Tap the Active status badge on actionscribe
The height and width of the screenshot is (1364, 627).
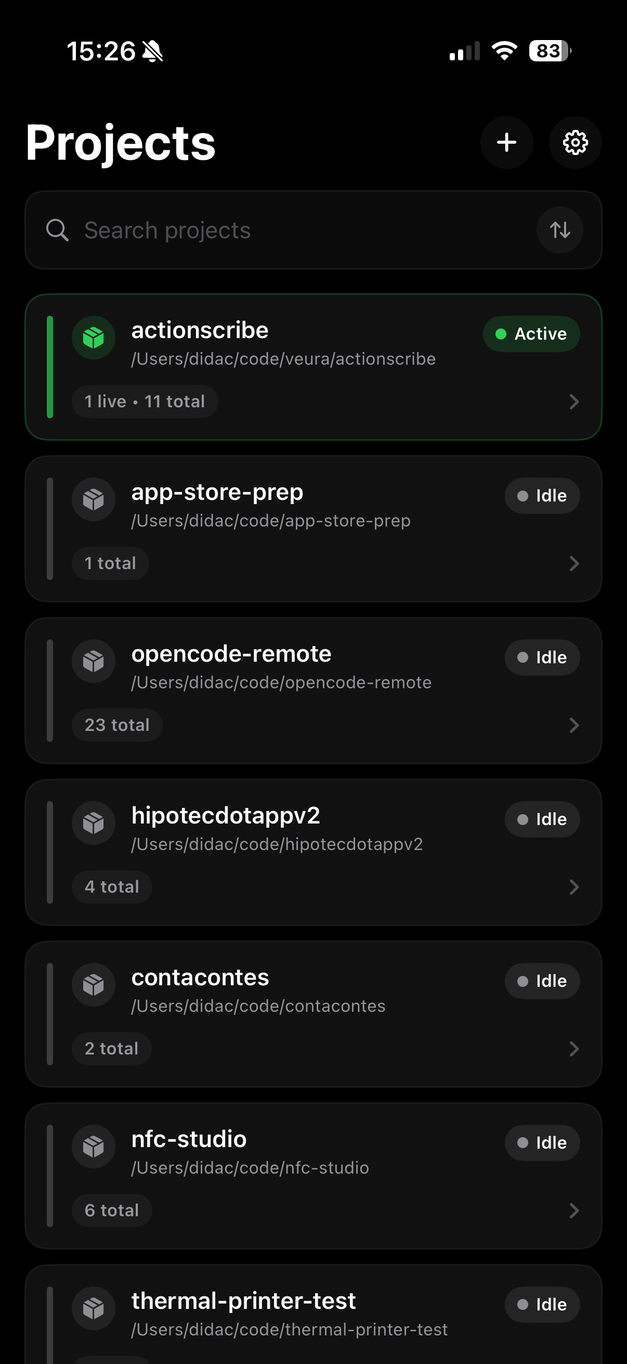[x=531, y=334]
